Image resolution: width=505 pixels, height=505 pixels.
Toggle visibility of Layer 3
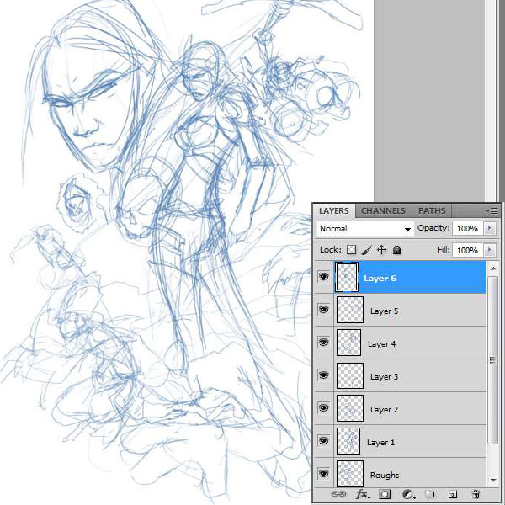(x=323, y=375)
